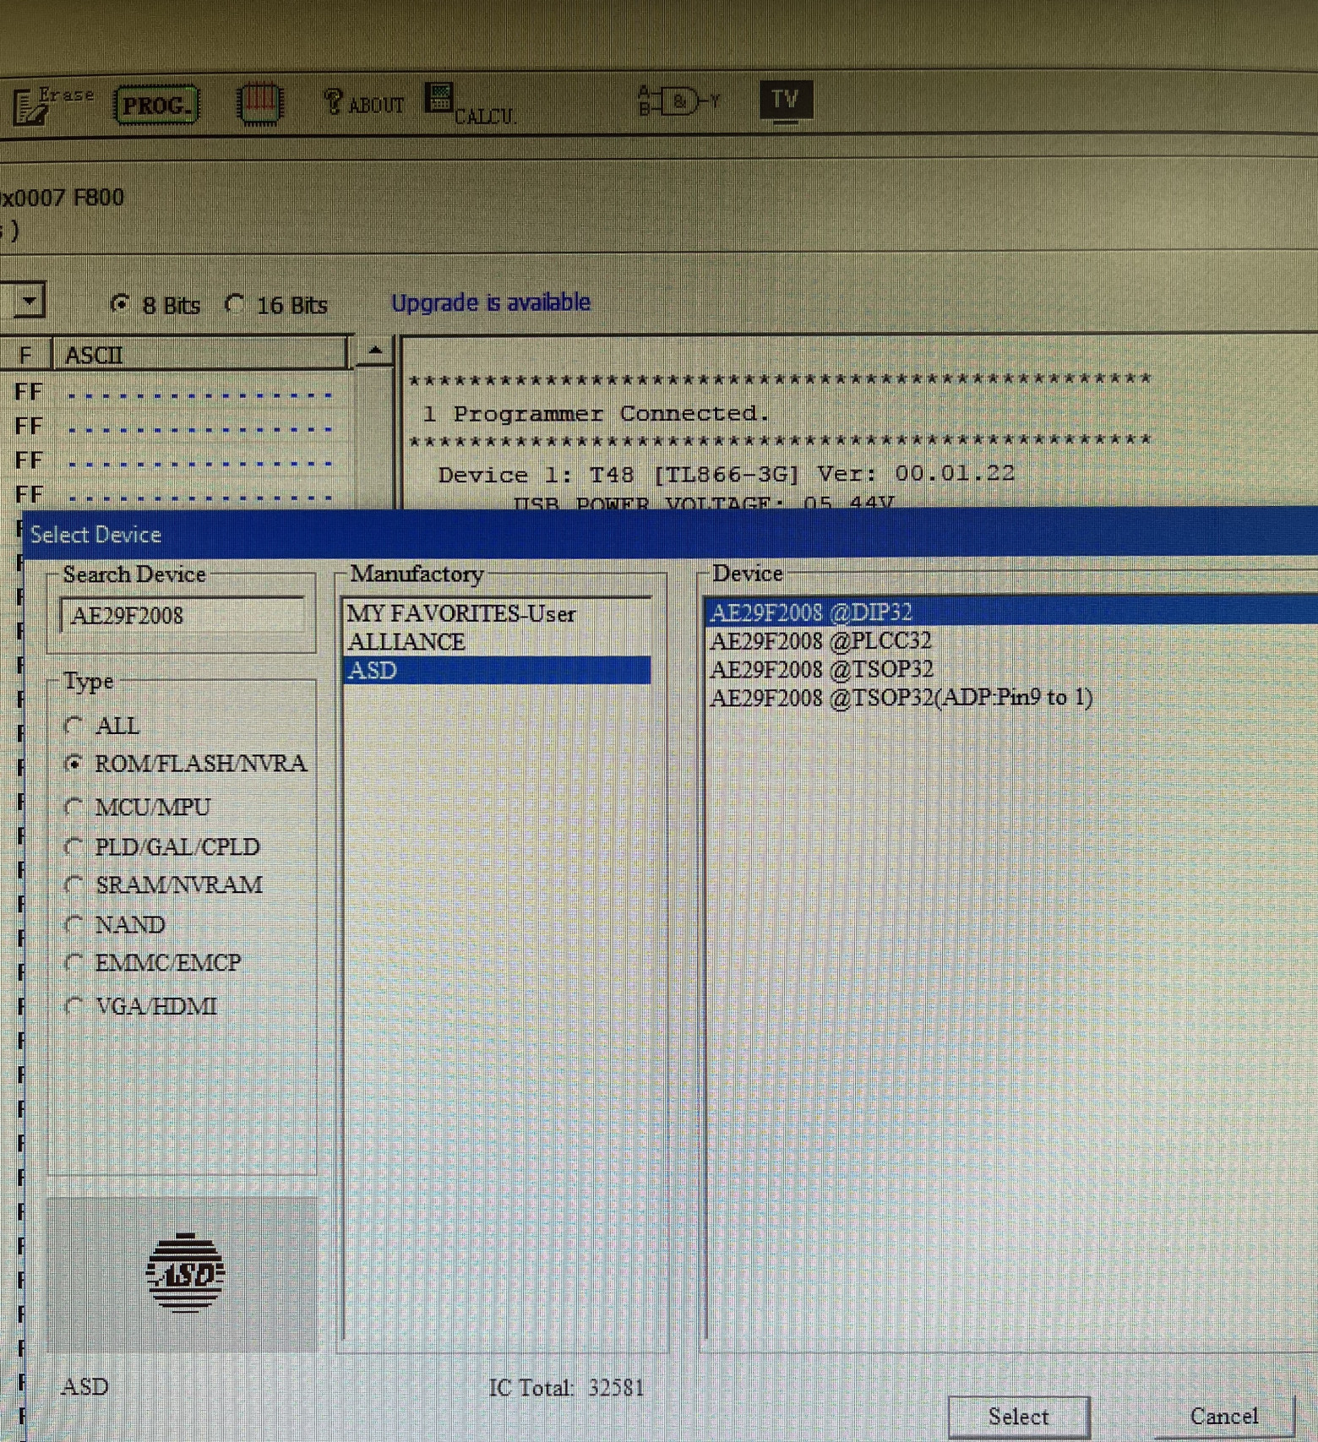Click the Erase toolbar icon
Screen dimensions: 1318x1442
click(52, 106)
